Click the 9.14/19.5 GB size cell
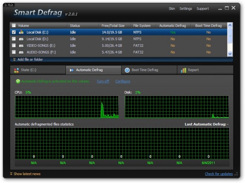Screen dimensions: 245x183 click(112, 39)
